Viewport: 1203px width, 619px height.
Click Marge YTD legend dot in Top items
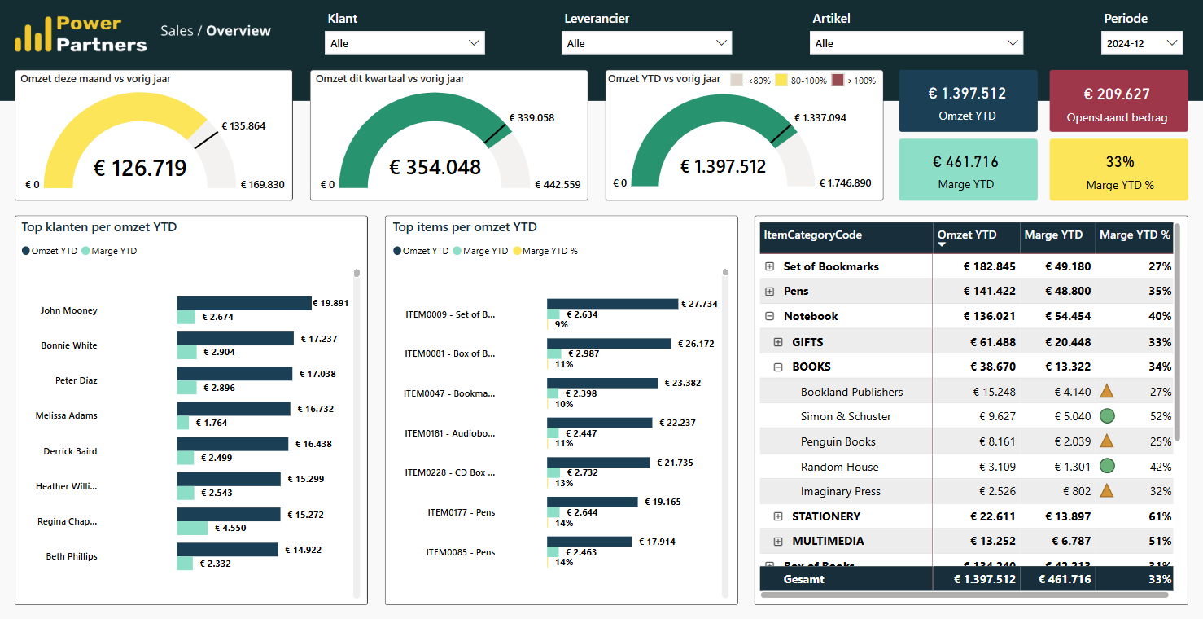[457, 251]
